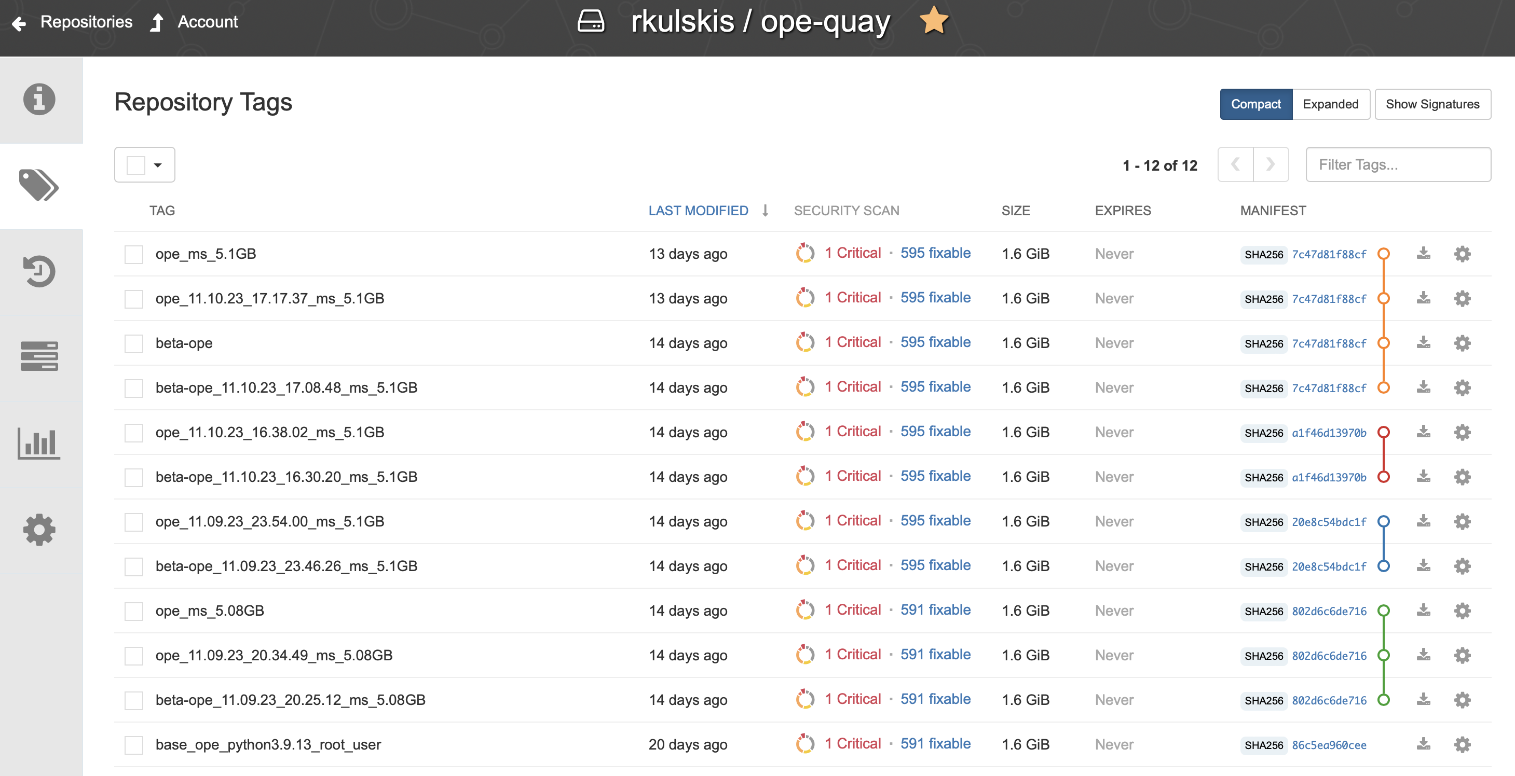
Task: Switch to Expanded view
Action: click(x=1330, y=104)
